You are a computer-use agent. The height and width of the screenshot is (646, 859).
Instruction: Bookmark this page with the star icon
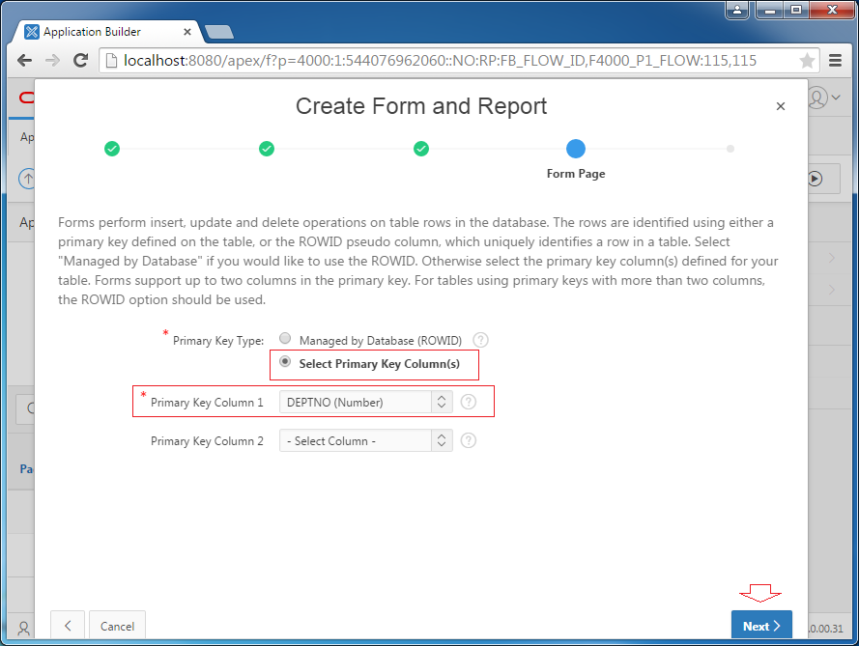(x=807, y=60)
